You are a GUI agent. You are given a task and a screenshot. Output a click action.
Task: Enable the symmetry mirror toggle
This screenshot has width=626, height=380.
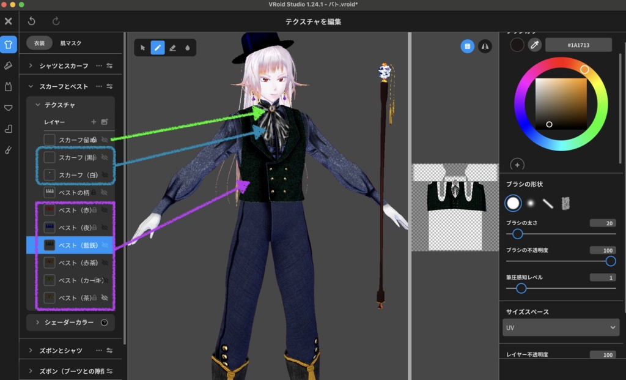(x=486, y=46)
